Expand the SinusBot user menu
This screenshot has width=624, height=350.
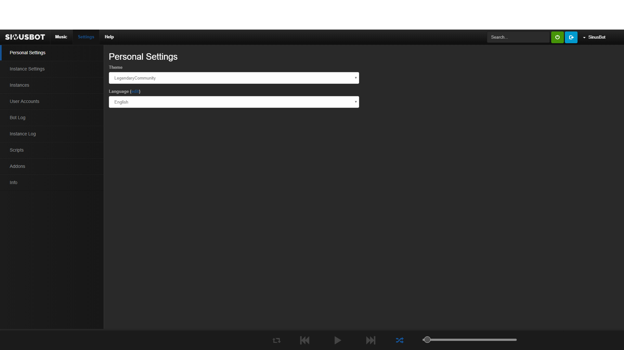click(594, 37)
